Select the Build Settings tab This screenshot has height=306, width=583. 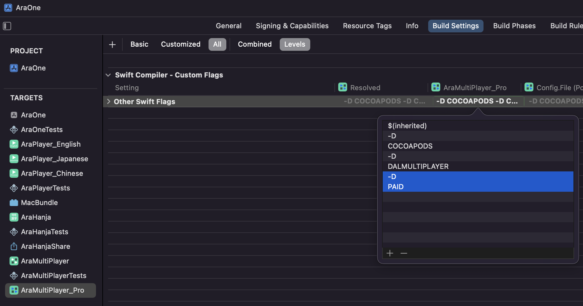pos(456,26)
